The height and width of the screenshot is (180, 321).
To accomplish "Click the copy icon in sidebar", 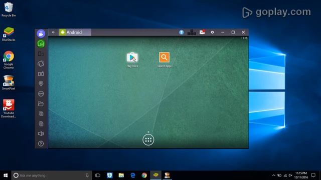I will [x=41, y=113].
